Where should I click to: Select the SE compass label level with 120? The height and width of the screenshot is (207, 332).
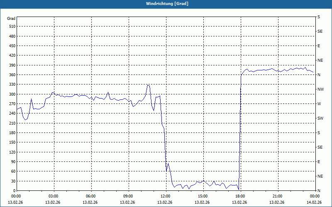click(x=320, y=147)
